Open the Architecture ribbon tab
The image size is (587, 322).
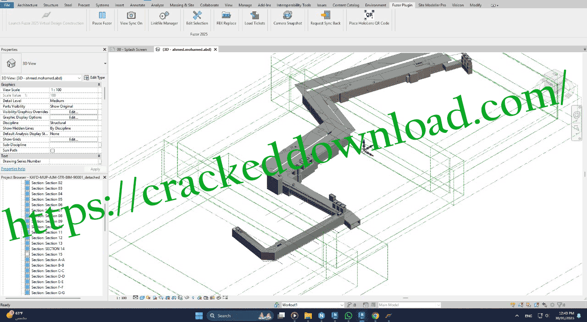click(x=28, y=5)
